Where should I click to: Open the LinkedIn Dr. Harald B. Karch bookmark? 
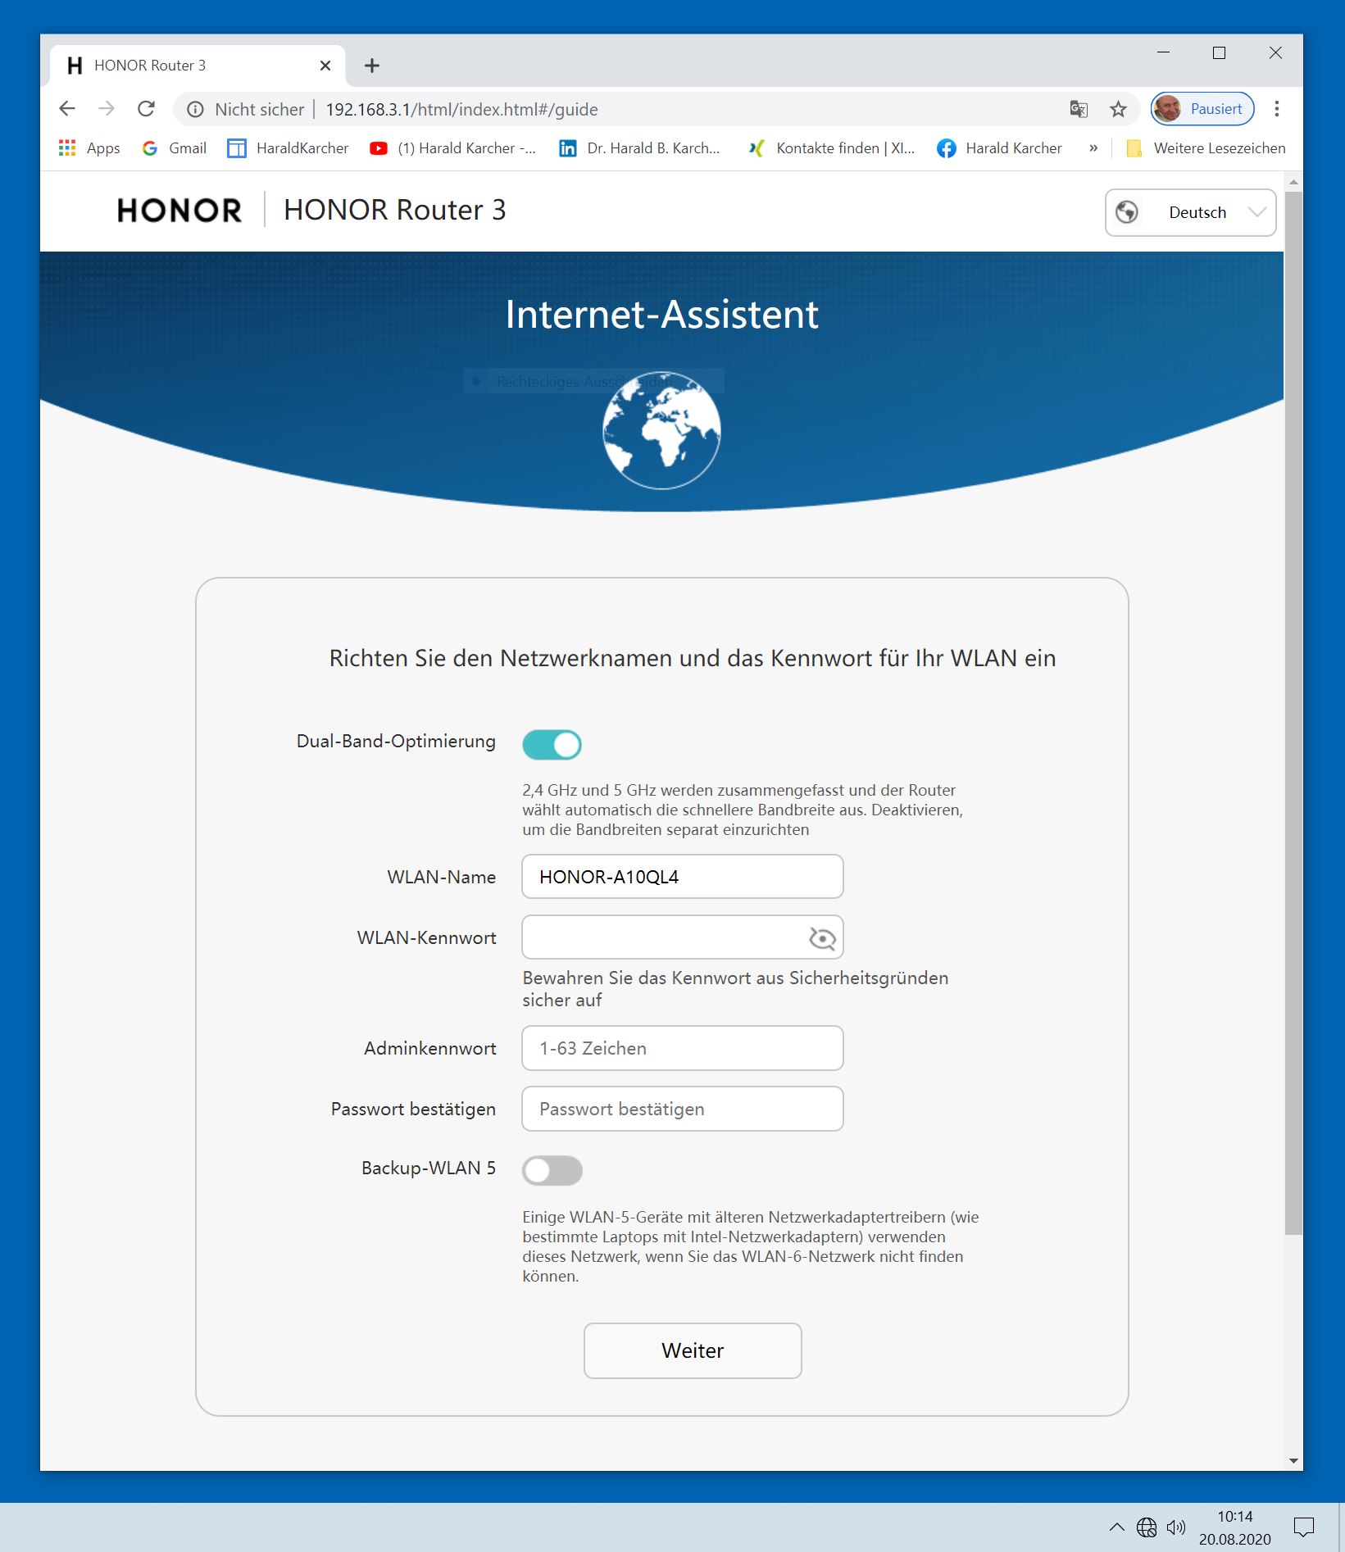click(639, 148)
